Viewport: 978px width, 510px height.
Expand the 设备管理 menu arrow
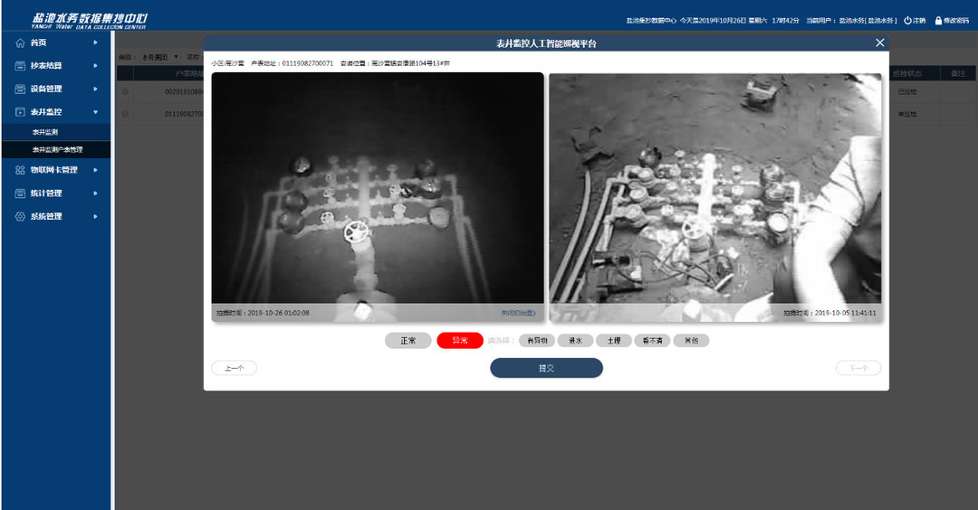pos(95,89)
